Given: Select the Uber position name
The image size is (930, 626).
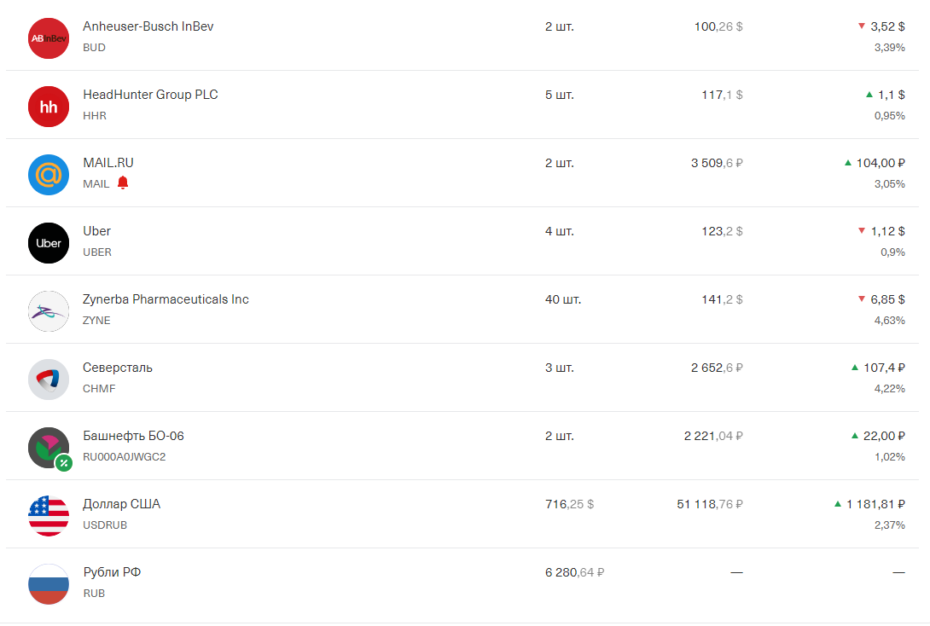Looking at the screenshot, I should 96,231.
